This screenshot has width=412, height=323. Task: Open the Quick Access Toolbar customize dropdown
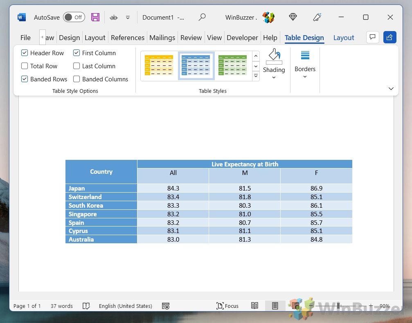click(x=128, y=17)
